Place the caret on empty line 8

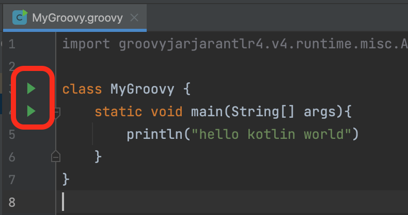231,202
